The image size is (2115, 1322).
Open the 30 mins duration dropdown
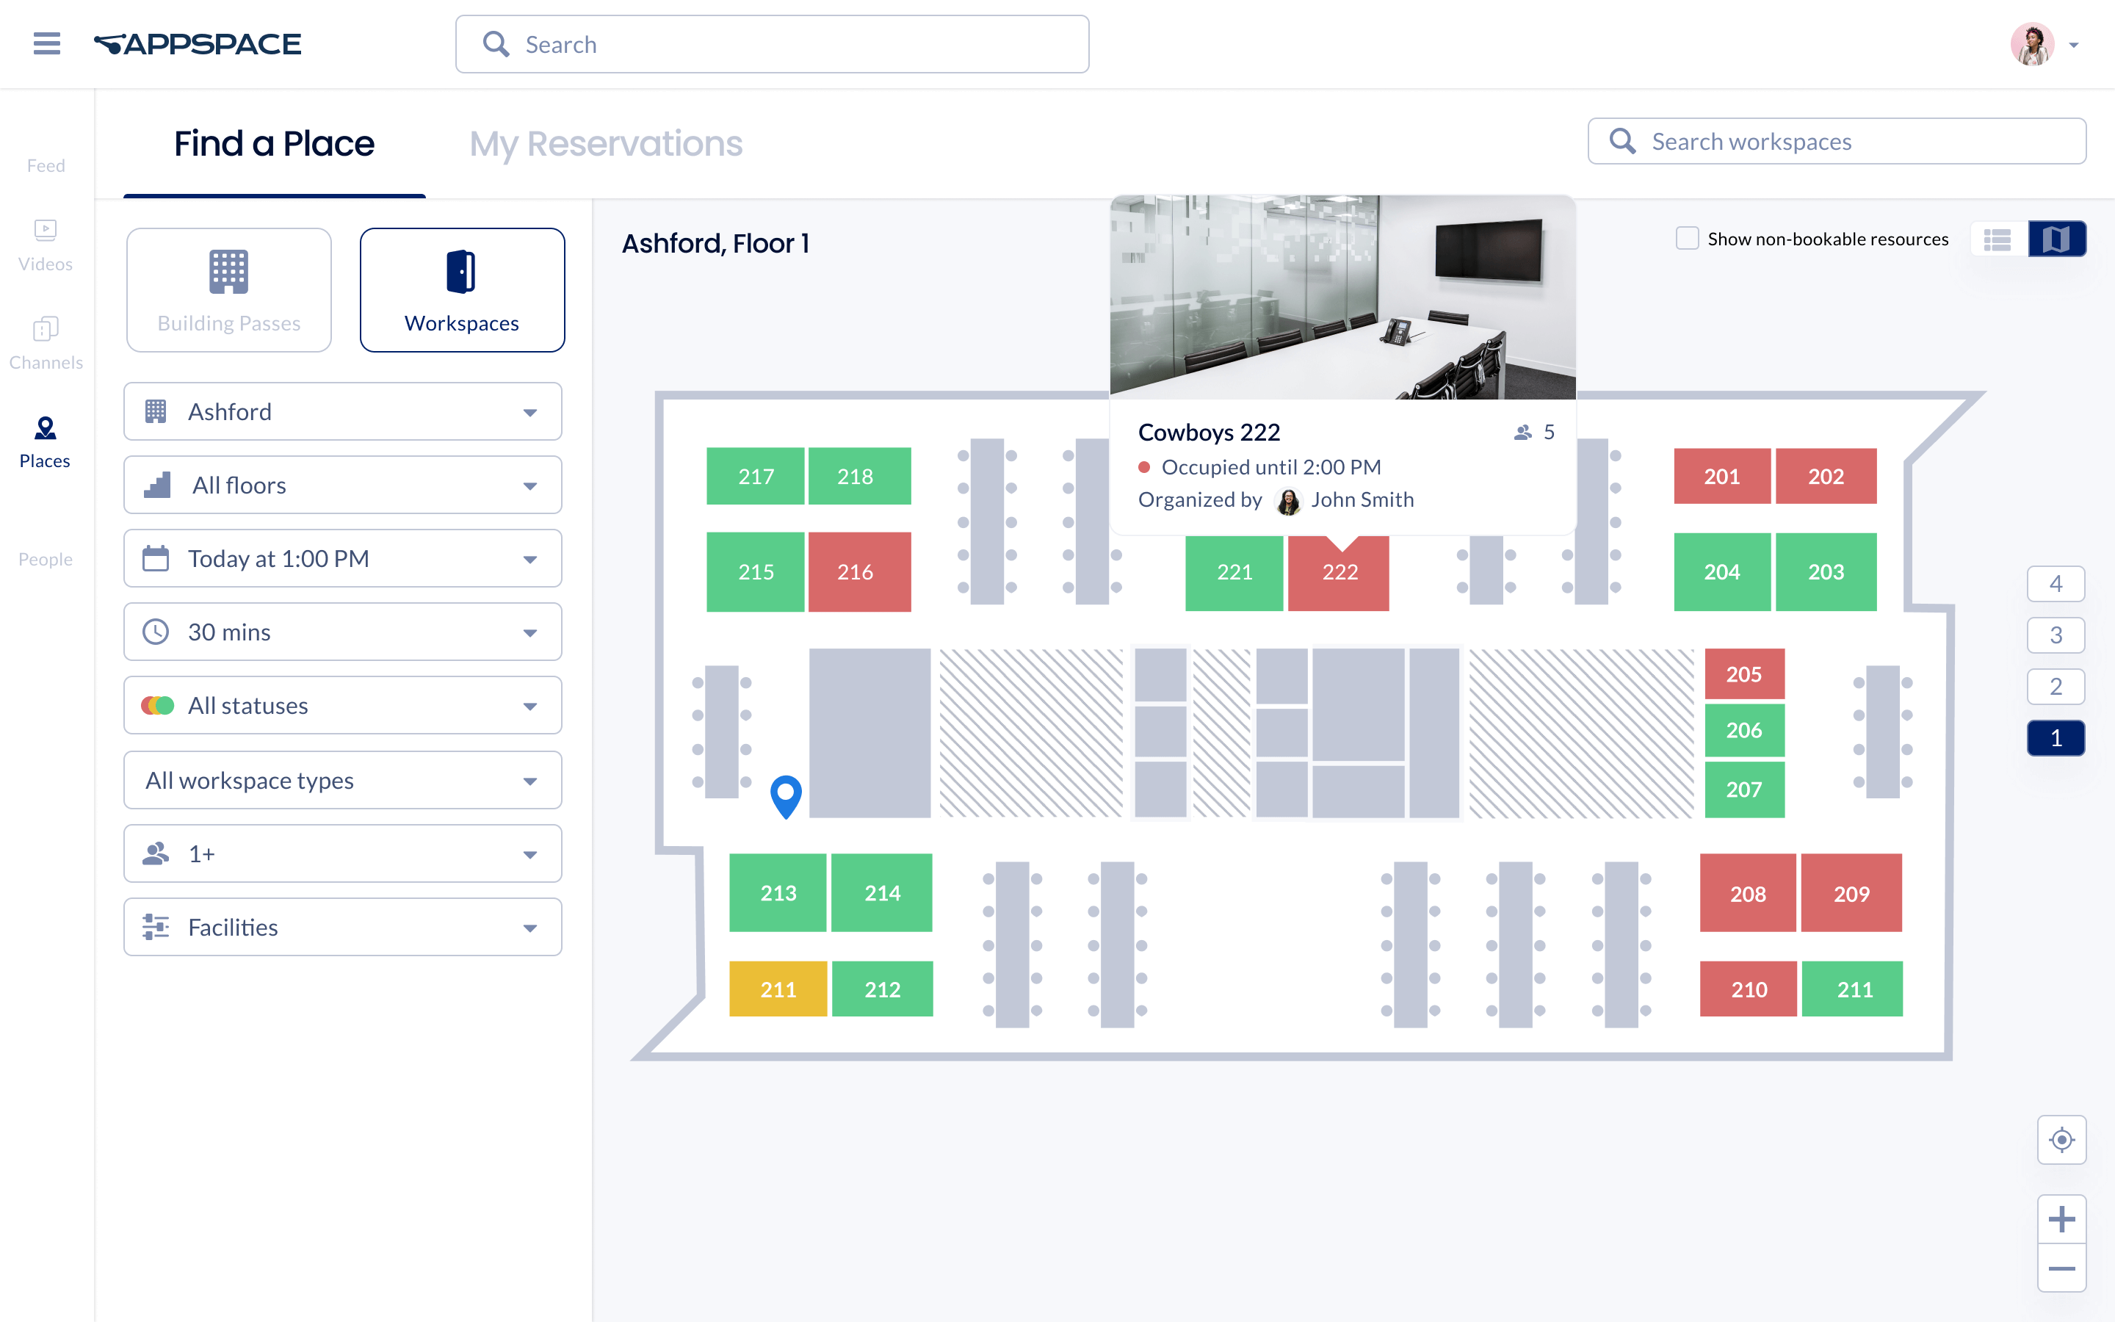tap(343, 632)
